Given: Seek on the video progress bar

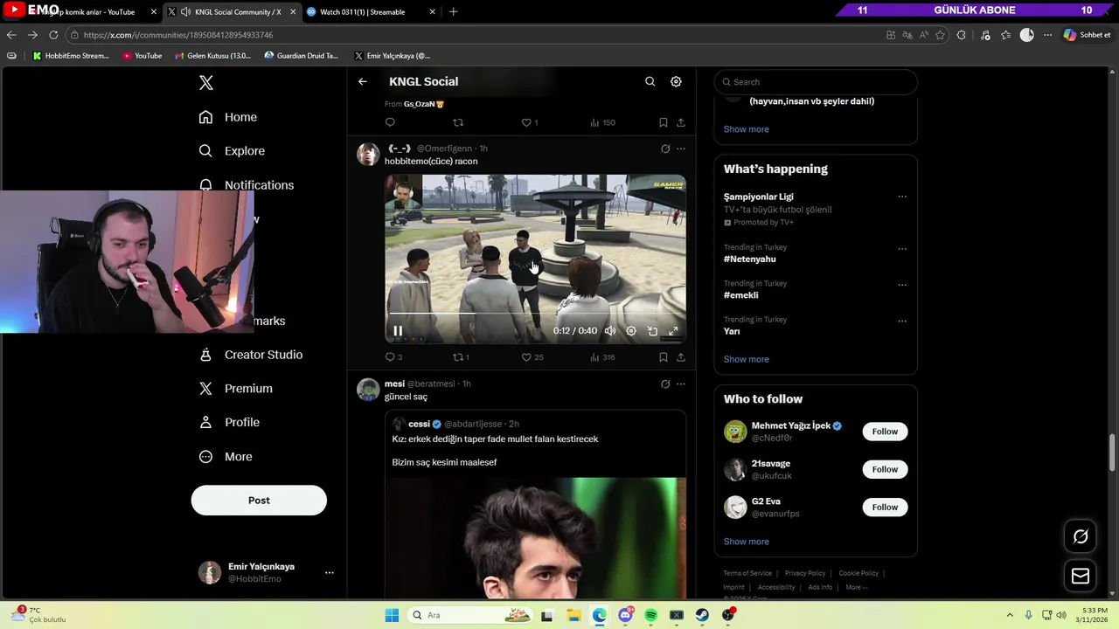Looking at the screenshot, I should (535, 313).
